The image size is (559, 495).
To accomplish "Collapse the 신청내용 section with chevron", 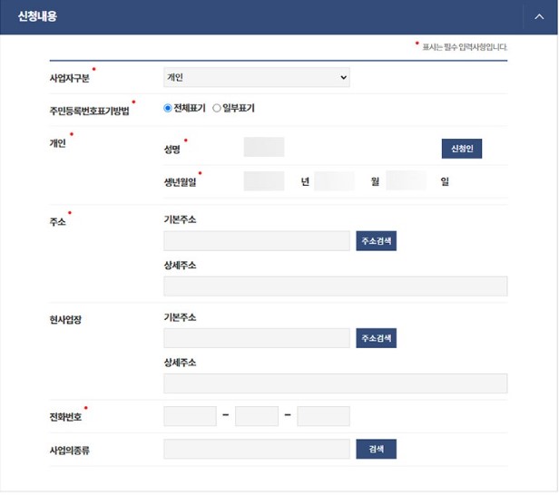I will 539,16.
